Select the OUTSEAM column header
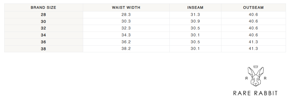Viewport: 291px width, 99px height. (x=253, y=8)
